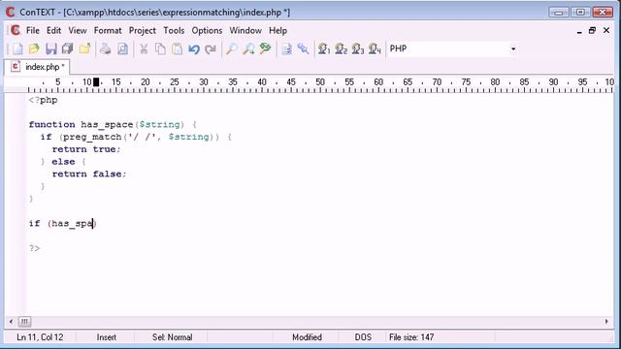The image size is (621, 349).
Task: Undo the last edit
Action: point(194,48)
